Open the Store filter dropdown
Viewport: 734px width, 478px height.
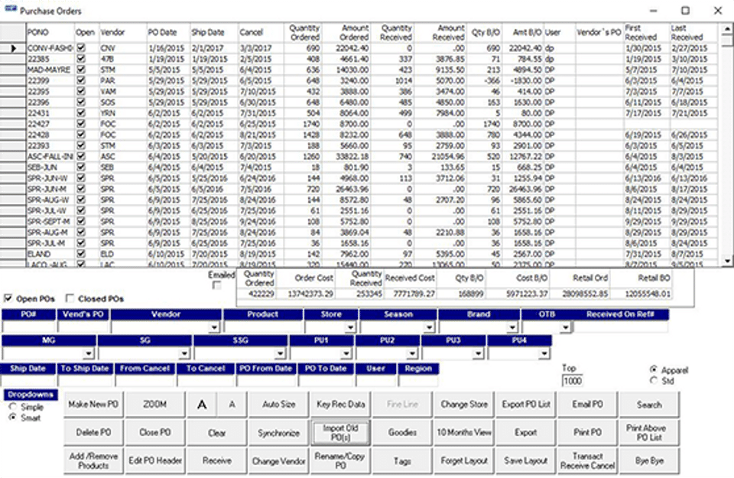pyautogui.click(x=350, y=327)
